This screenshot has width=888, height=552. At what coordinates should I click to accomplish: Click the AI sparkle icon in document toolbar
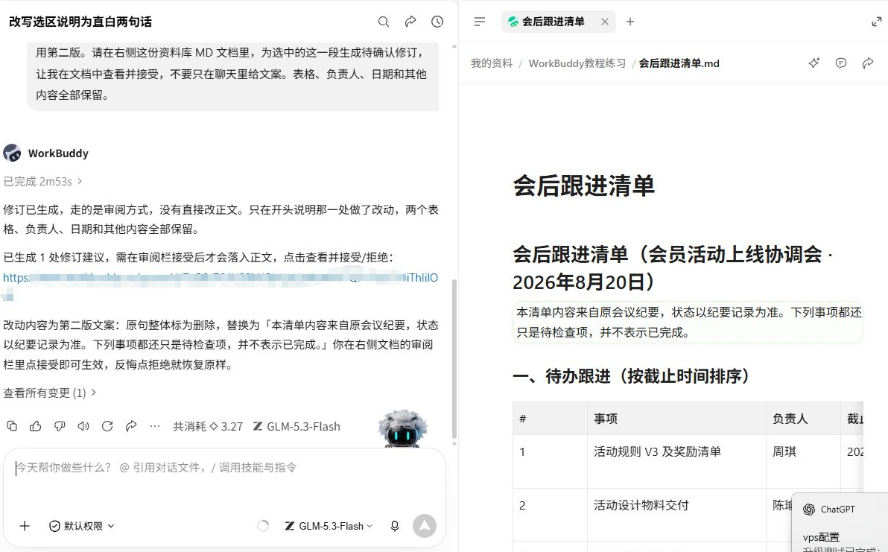point(814,63)
